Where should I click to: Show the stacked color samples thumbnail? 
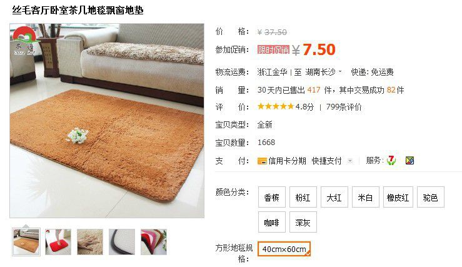pos(154,242)
